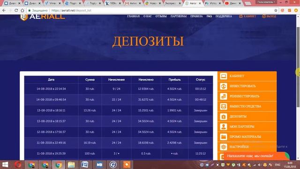Log out via the ВЫХОД link
The image size is (300, 169).
pyautogui.click(x=269, y=16)
